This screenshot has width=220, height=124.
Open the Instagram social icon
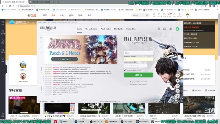(x=177, y=91)
